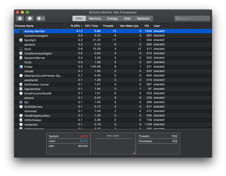Click the EmojiFunctionRowIM shield icon
Image resolution: width=226 pixels, height=176 pixels.
click(21, 94)
